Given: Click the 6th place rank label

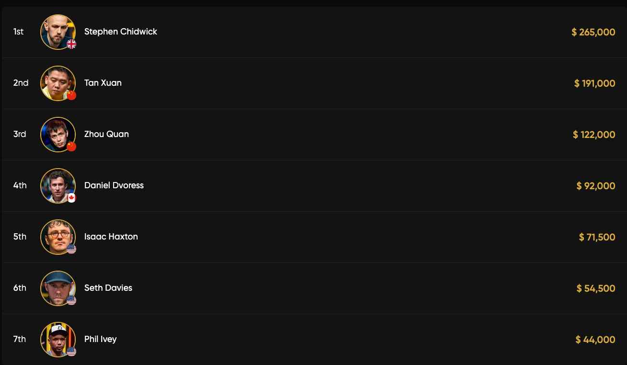Looking at the screenshot, I should pos(20,288).
